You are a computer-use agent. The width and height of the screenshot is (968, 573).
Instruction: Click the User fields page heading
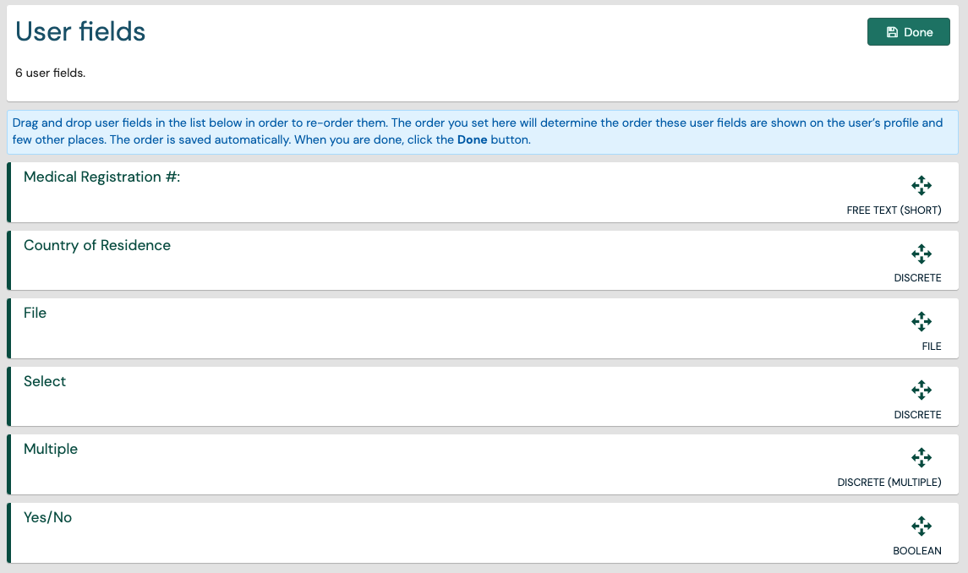point(80,31)
